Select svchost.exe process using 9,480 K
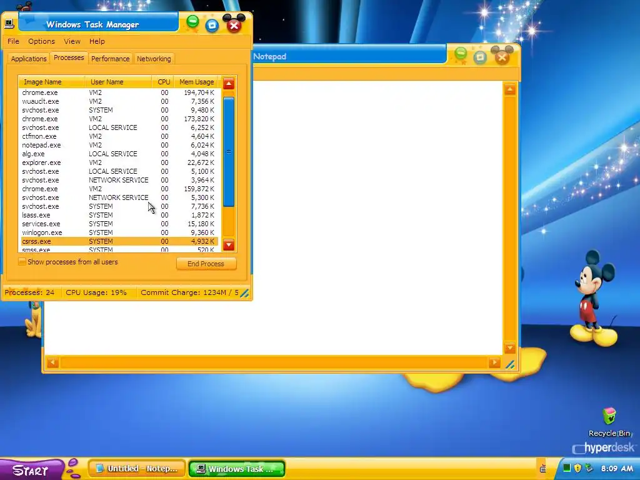 pos(119,110)
